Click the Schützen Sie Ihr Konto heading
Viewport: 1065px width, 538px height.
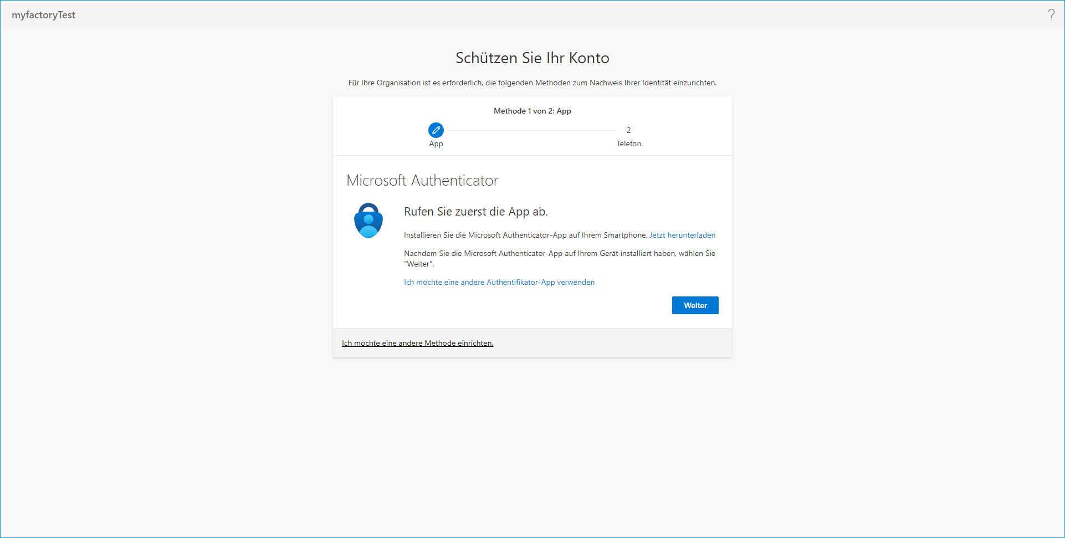[532, 58]
